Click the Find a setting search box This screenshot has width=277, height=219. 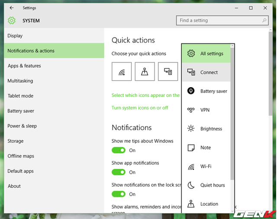(x=222, y=20)
